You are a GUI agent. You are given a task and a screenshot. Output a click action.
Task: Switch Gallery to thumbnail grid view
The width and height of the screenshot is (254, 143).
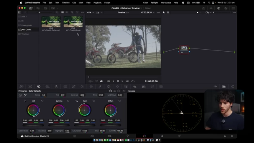[62, 12]
